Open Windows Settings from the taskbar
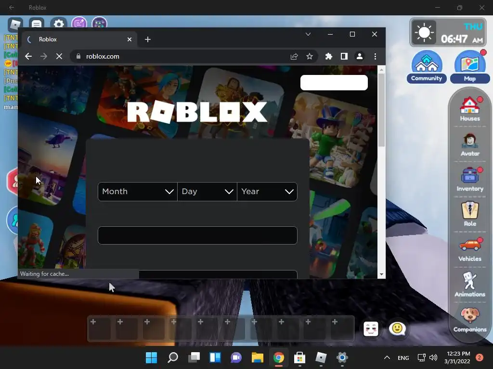 tap(342, 357)
